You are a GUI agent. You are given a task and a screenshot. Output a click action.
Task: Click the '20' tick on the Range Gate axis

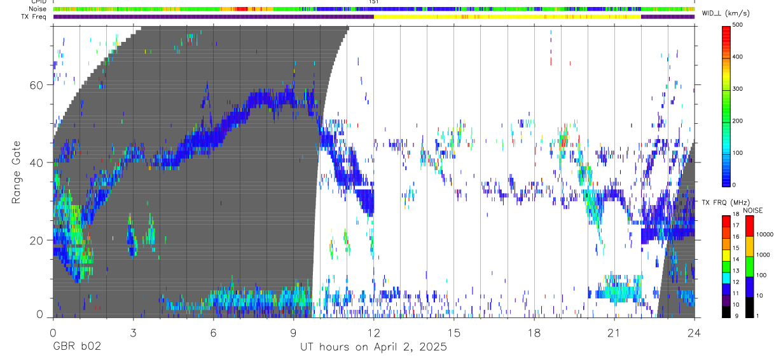tap(36, 240)
